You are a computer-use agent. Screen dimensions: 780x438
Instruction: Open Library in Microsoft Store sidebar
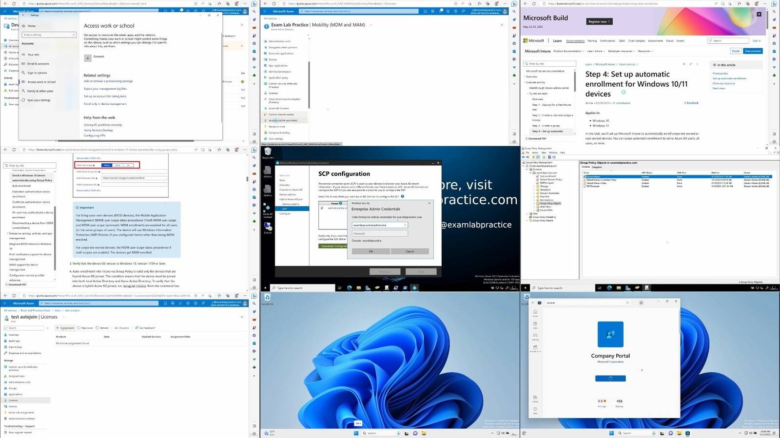point(535,399)
